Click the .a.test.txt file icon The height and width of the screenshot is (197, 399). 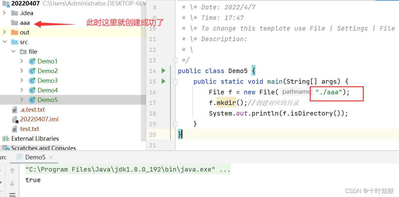15,109
